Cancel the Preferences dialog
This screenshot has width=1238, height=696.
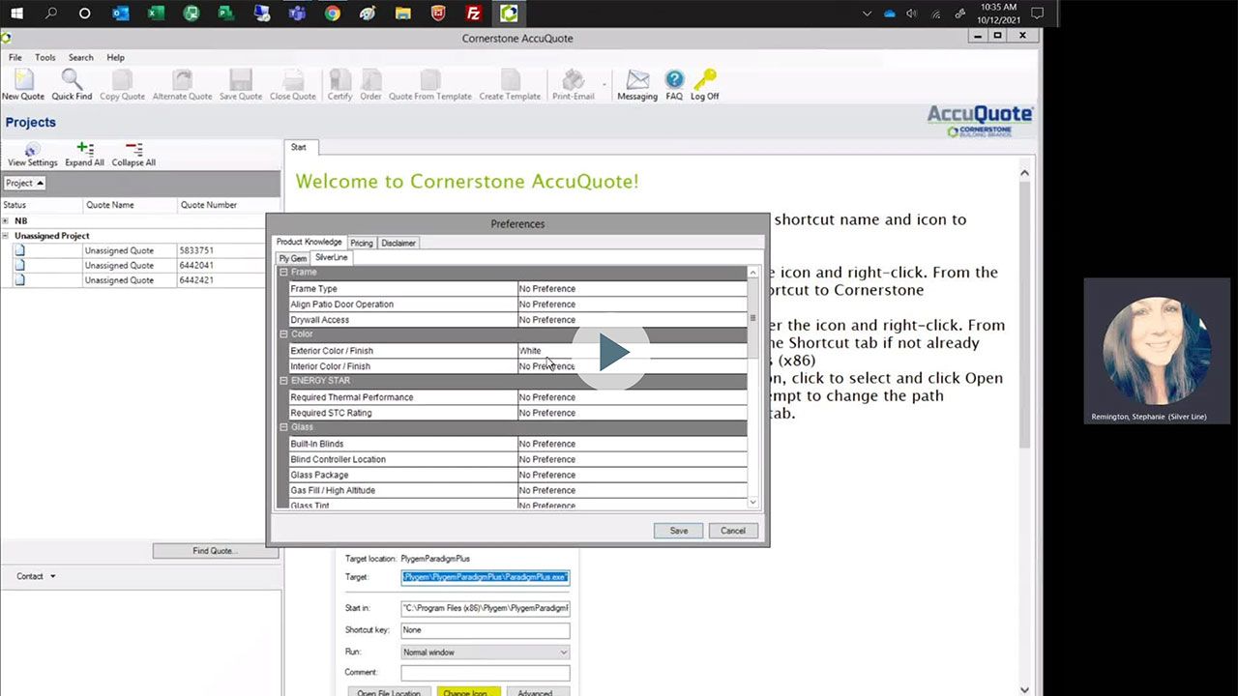[x=733, y=531]
